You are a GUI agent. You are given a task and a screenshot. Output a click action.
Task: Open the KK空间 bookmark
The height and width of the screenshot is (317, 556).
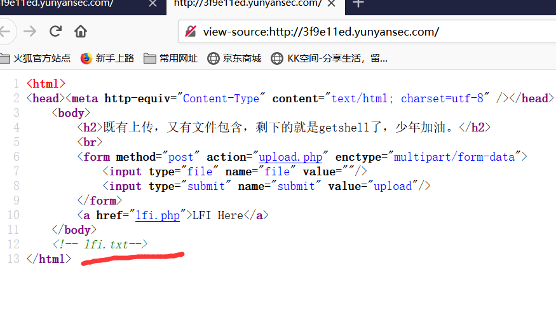tap(329, 58)
